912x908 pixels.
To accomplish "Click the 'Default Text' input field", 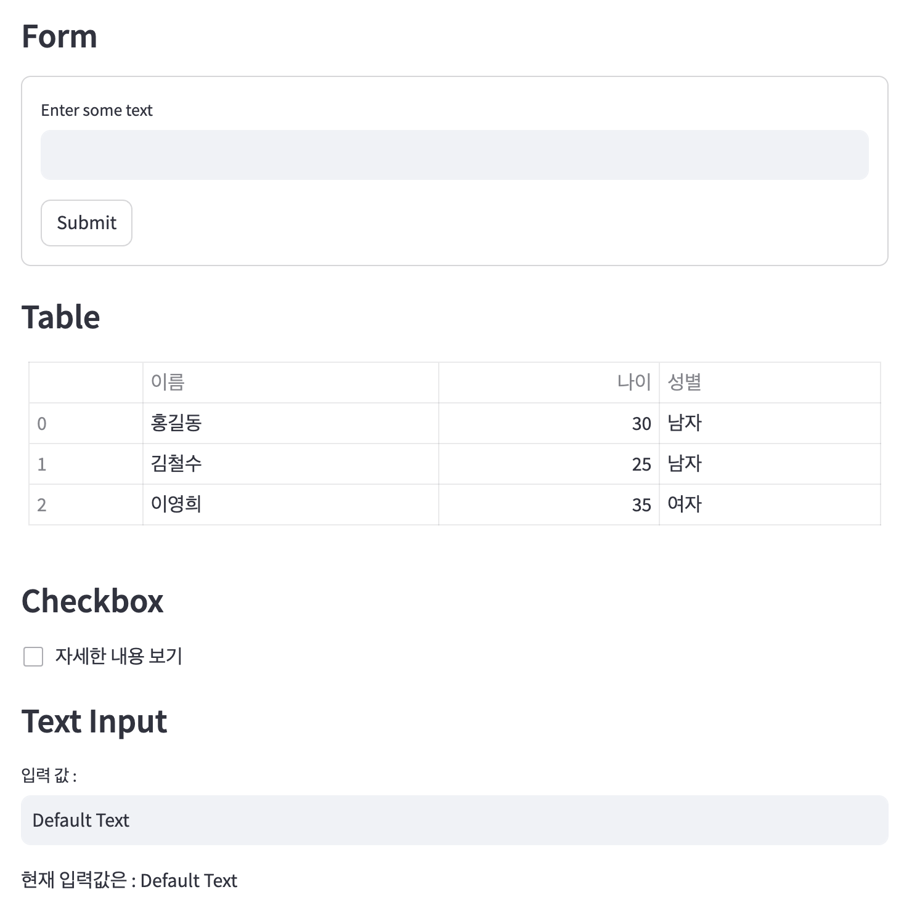I will coord(455,820).
